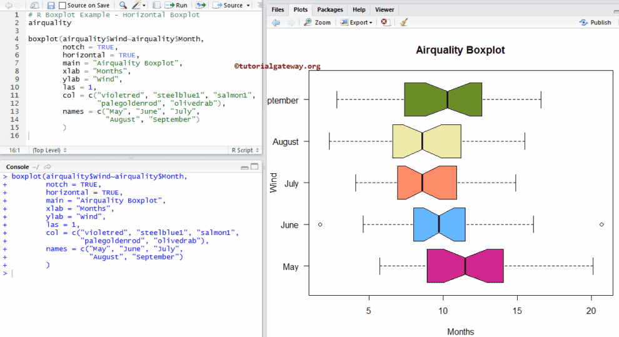Open the code tools magic wand menu
The height and width of the screenshot is (337, 619).
coord(139,5)
